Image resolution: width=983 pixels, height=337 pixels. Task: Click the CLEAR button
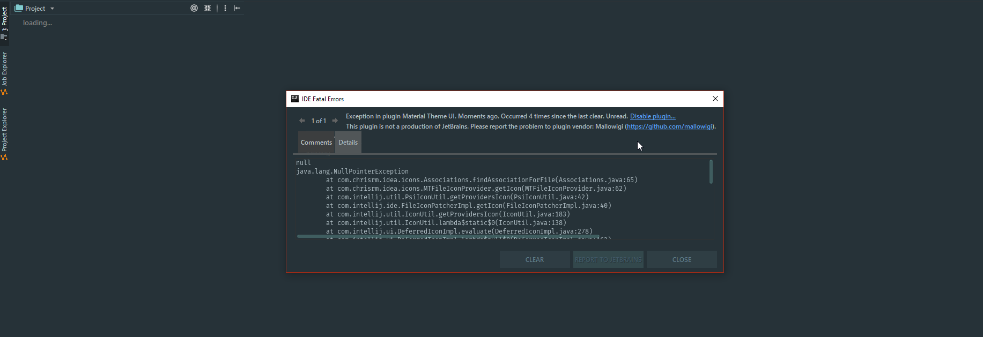click(x=535, y=259)
